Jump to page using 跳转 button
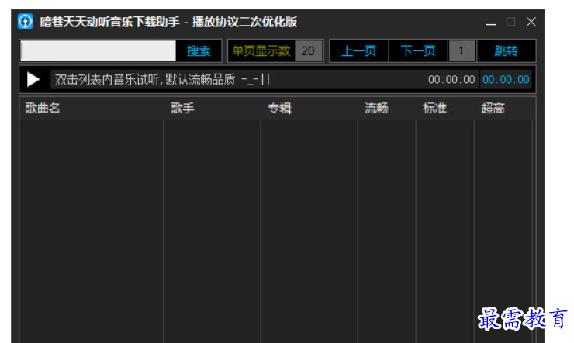Image resolution: width=574 pixels, height=343 pixels. tap(507, 50)
